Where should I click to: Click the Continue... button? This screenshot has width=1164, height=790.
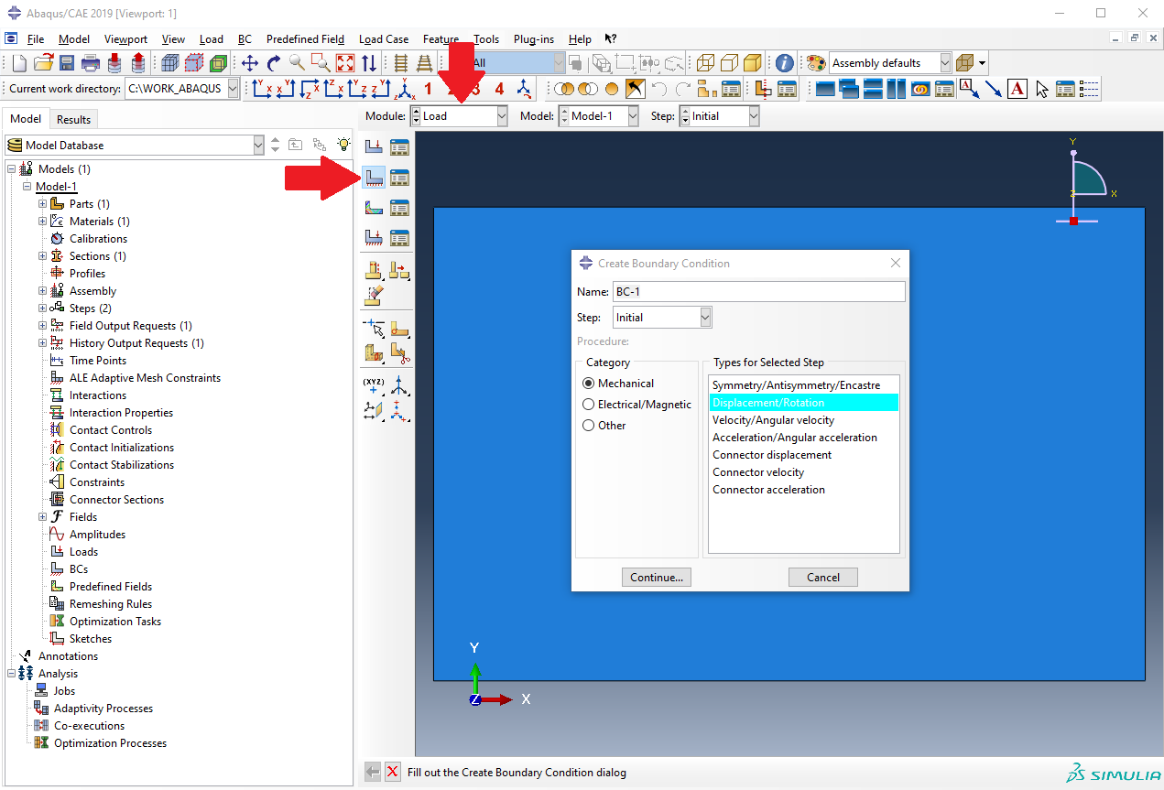[x=656, y=578]
